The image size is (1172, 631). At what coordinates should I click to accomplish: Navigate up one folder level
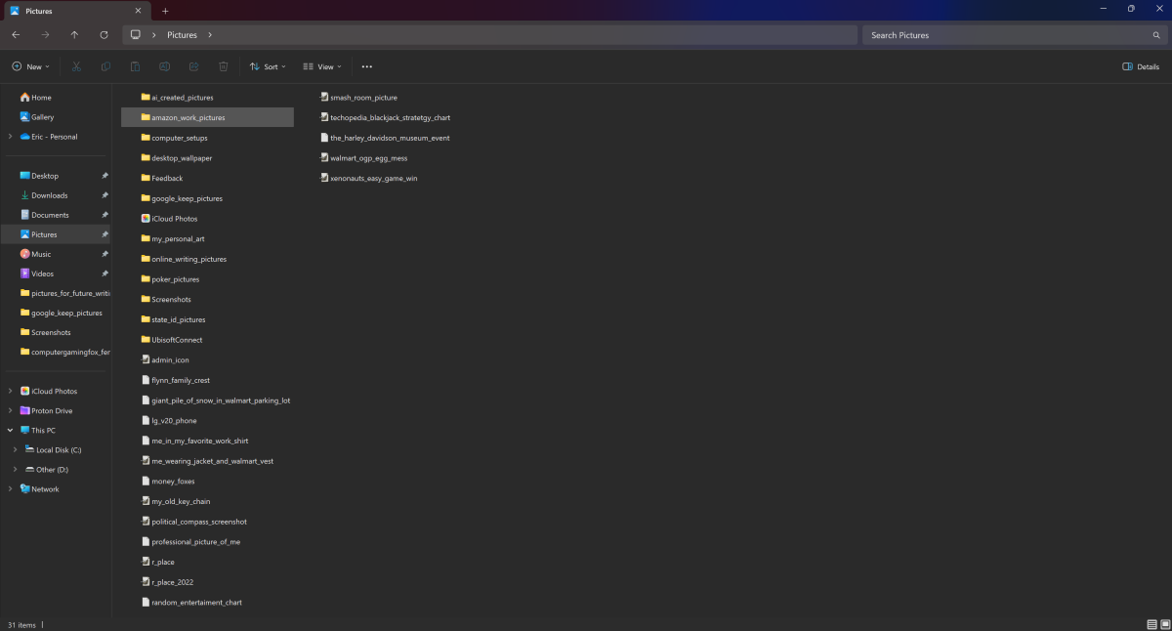click(x=74, y=34)
